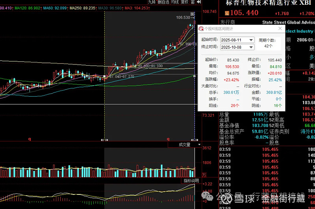Open the 起始时间 date dropdown
The width and height of the screenshot is (315, 209).
pos(251,40)
